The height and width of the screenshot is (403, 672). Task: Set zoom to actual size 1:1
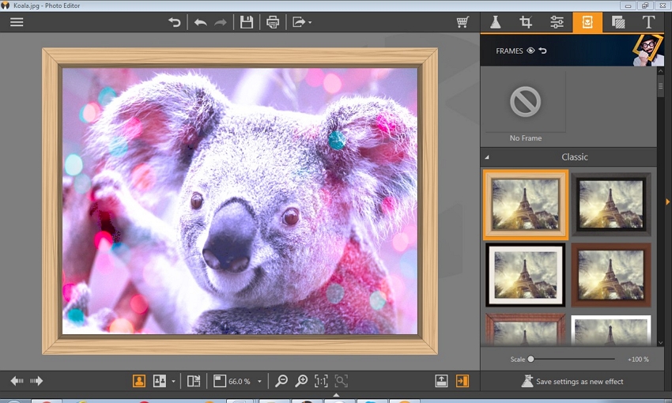tap(321, 381)
